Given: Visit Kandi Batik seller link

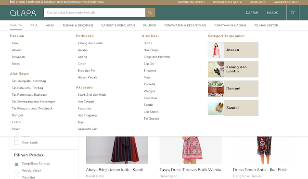Looking at the screenshot, I should (x=95, y=176).
